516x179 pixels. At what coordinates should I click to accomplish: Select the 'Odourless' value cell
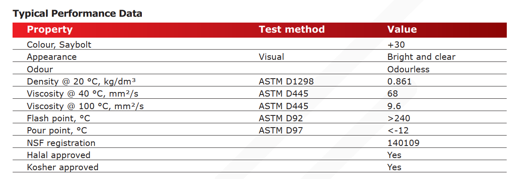tap(408, 69)
